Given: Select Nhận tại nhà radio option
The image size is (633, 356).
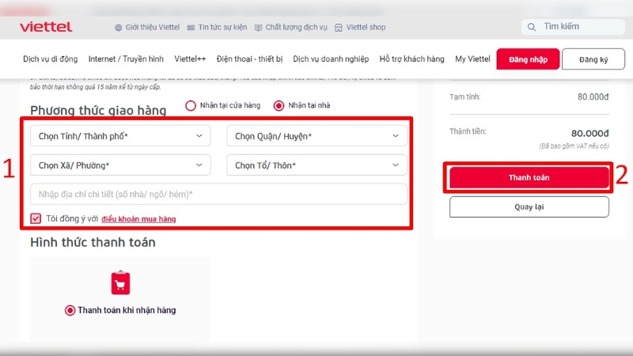Looking at the screenshot, I should point(279,106).
